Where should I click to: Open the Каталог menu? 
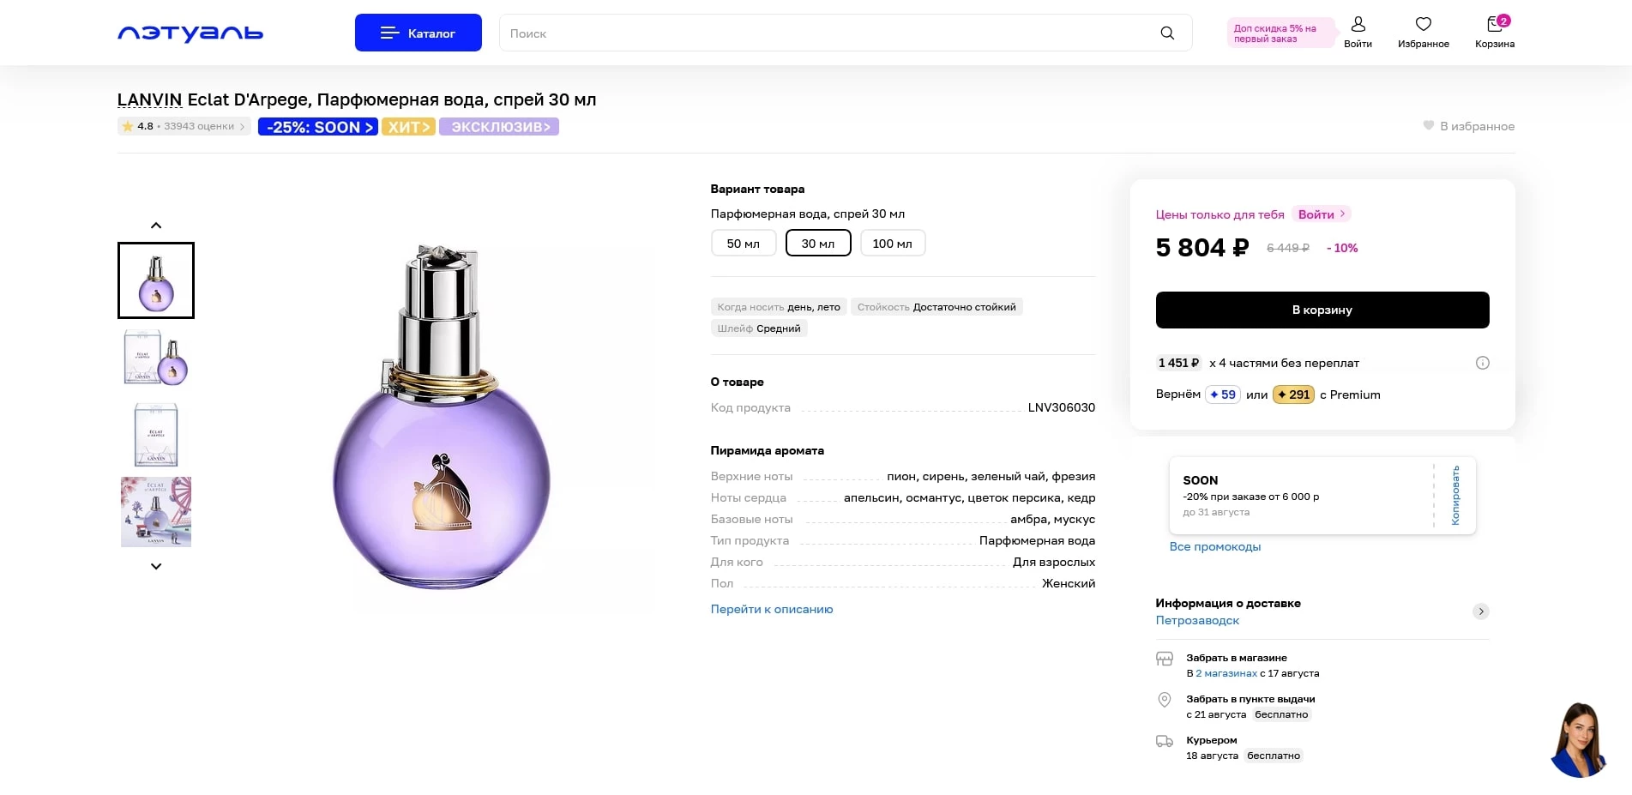[x=419, y=33]
